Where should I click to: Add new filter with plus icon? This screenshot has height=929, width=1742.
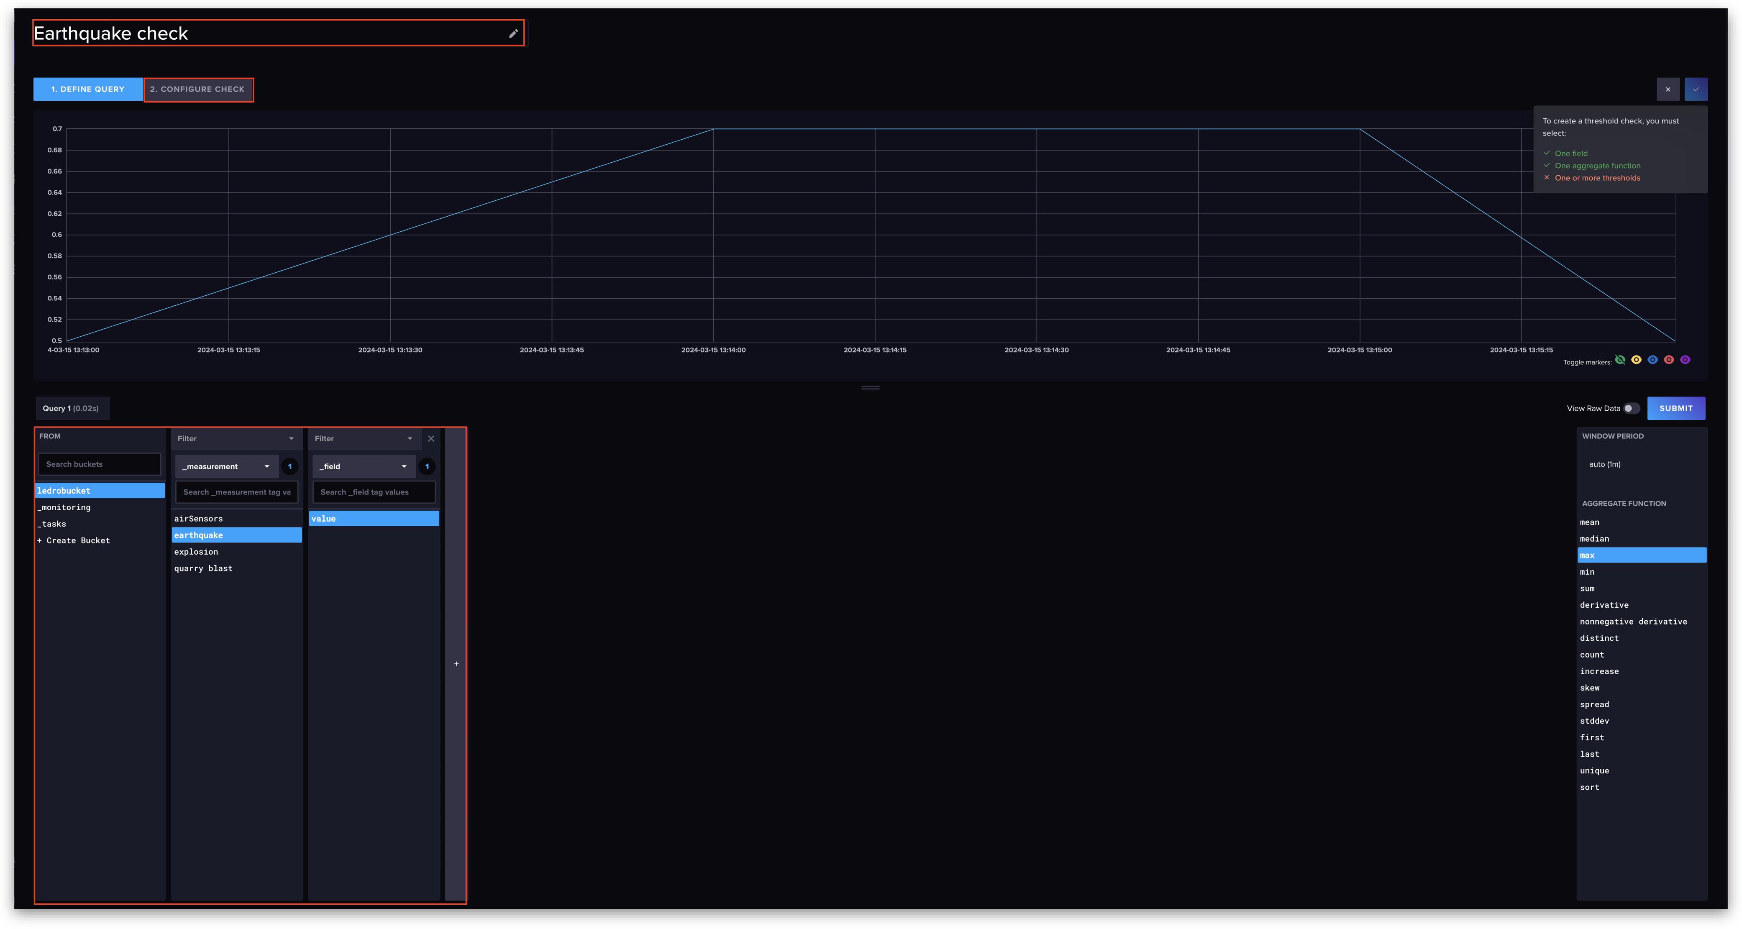(456, 664)
